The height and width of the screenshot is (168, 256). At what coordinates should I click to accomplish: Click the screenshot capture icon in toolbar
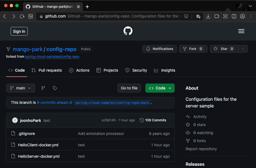click(x=225, y=16)
